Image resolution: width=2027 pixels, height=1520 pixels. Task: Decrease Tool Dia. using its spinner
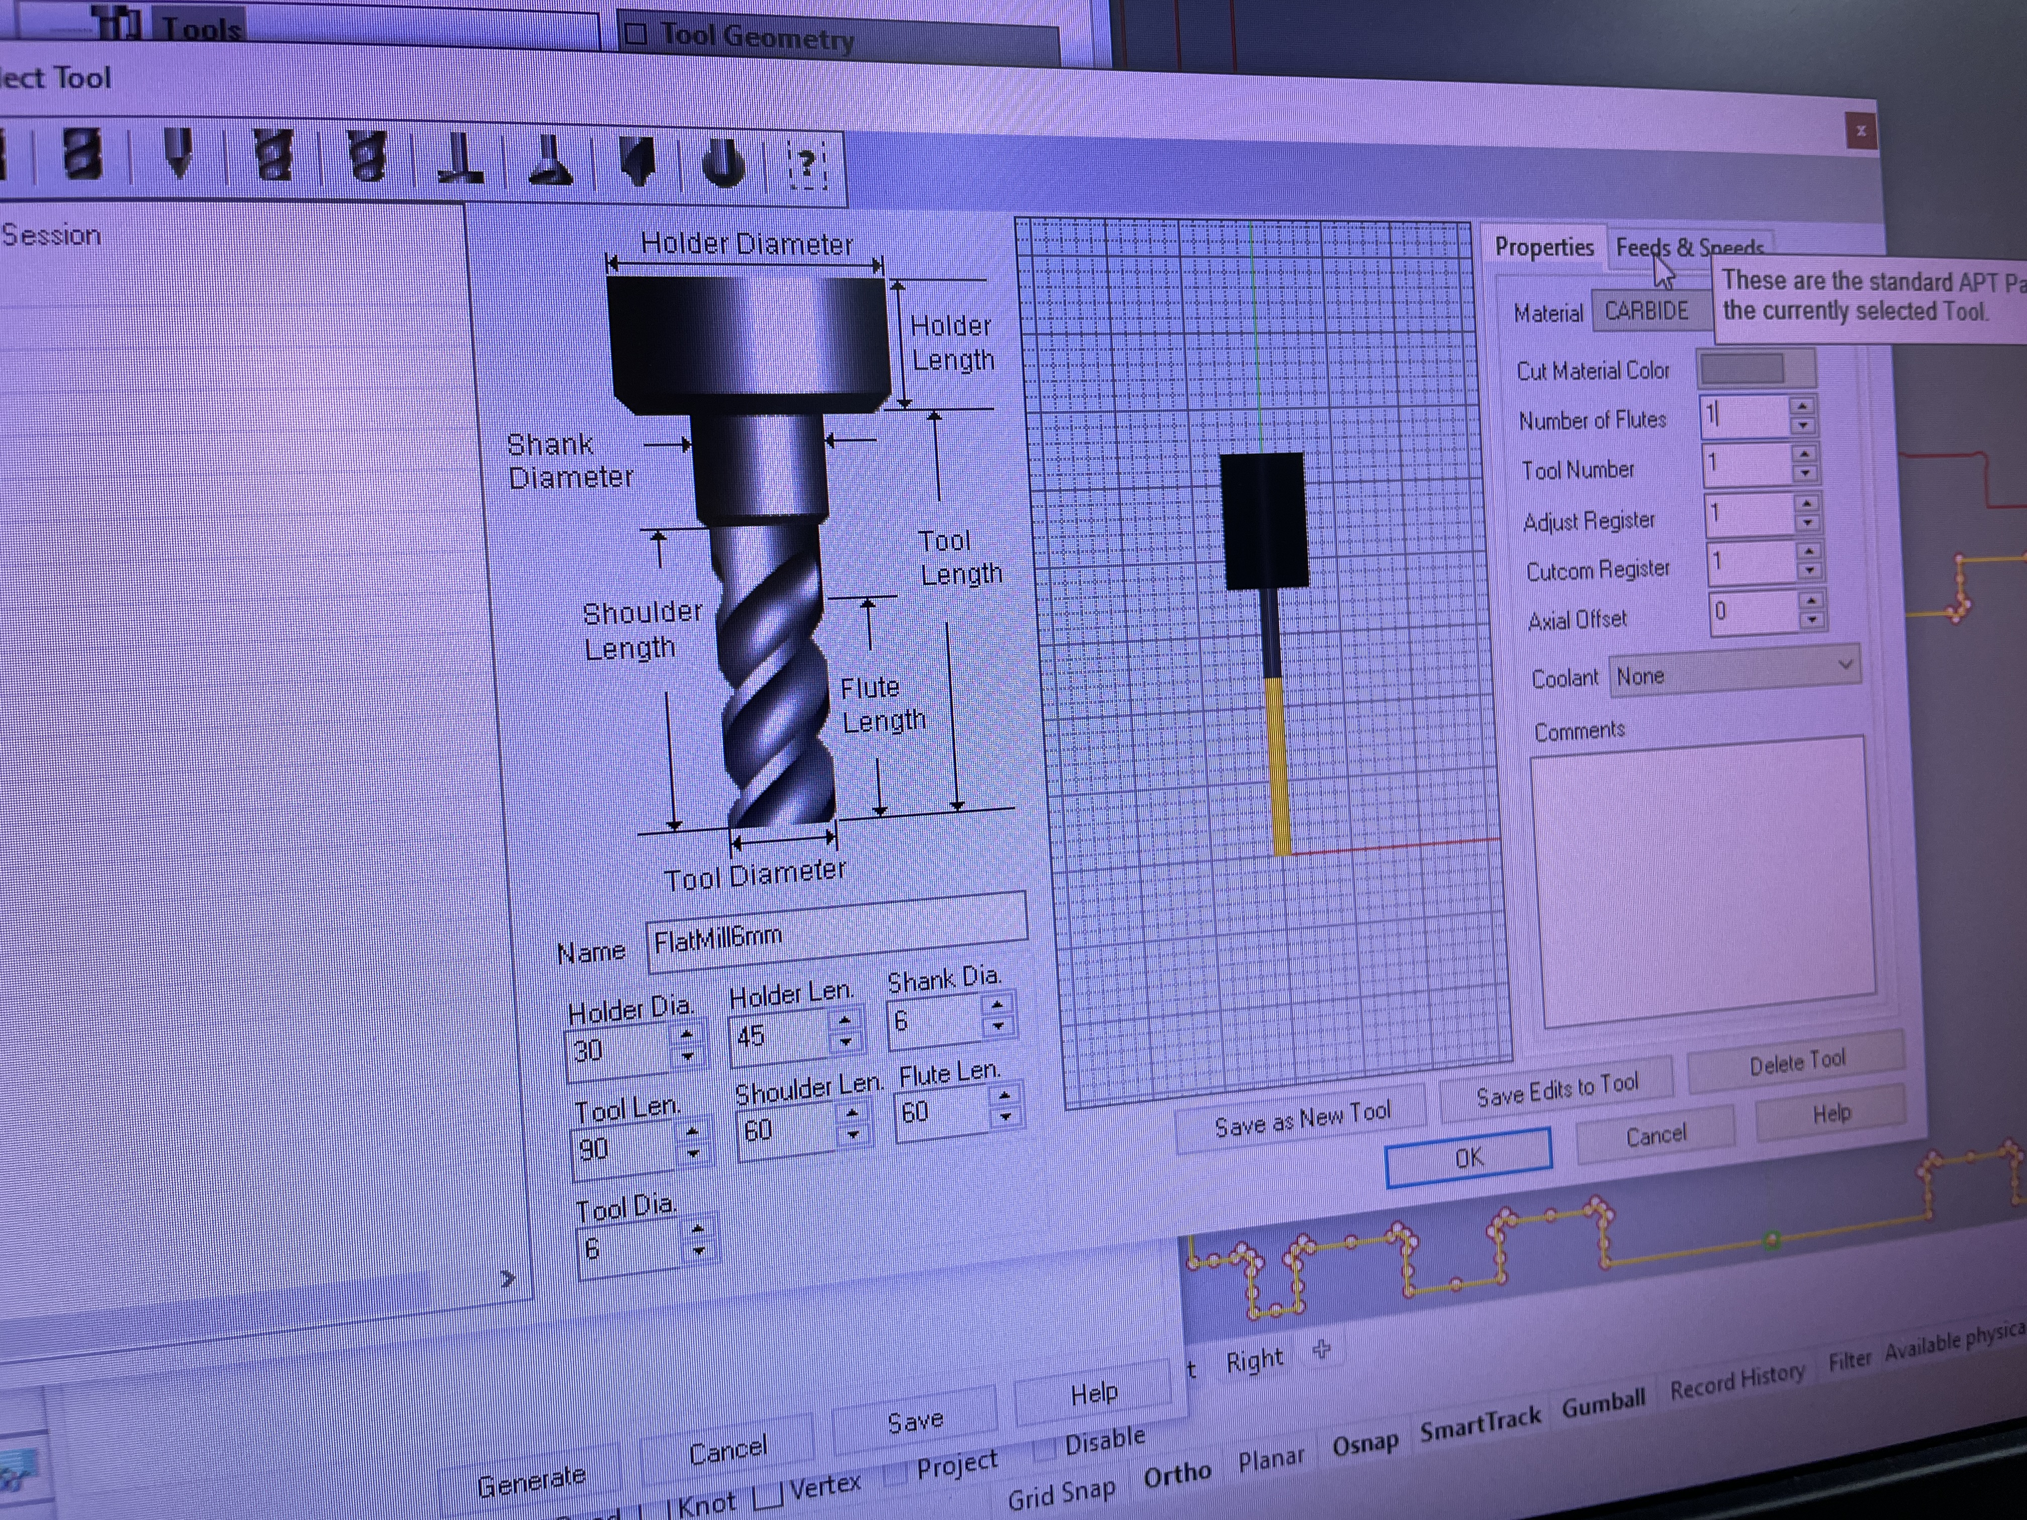click(698, 1251)
